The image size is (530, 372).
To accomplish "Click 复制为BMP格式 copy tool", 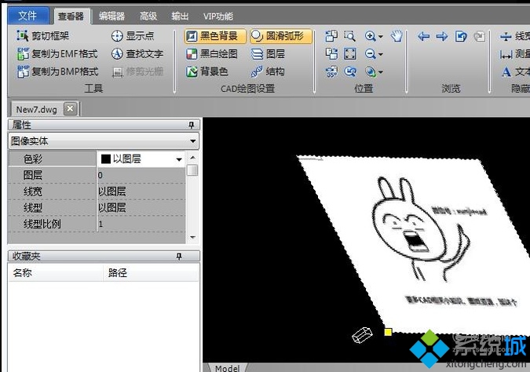I will [x=58, y=71].
